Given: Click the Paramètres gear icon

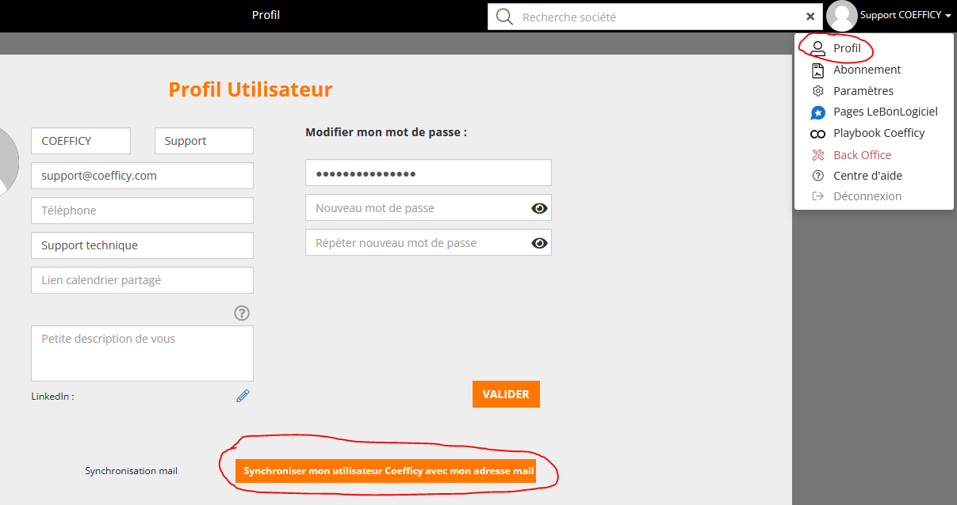Looking at the screenshot, I should 818,91.
